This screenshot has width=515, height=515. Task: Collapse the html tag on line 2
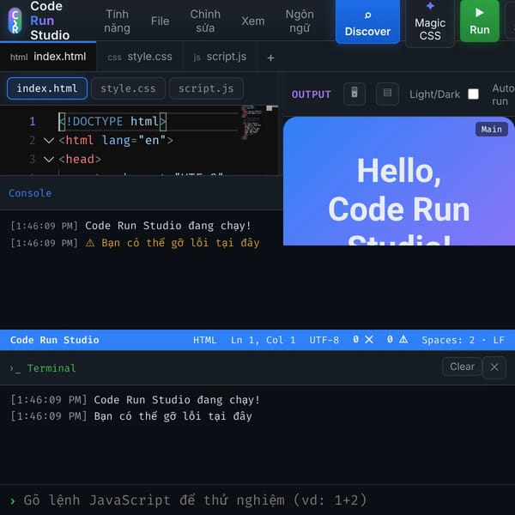[x=49, y=141]
